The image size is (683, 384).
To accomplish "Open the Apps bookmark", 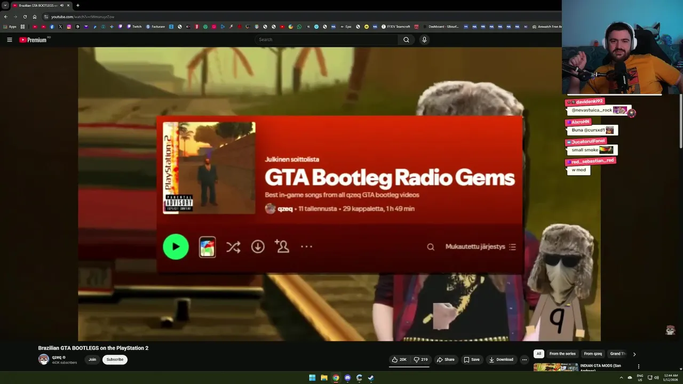I will [10, 27].
